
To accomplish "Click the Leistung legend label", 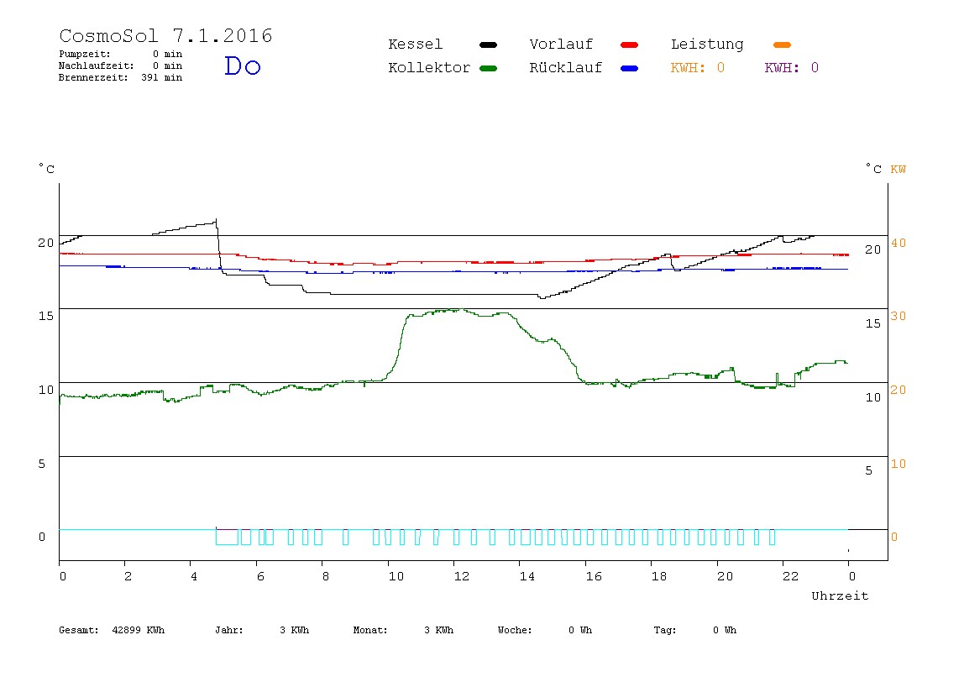I will pyautogui.click(x=707, y=45).
